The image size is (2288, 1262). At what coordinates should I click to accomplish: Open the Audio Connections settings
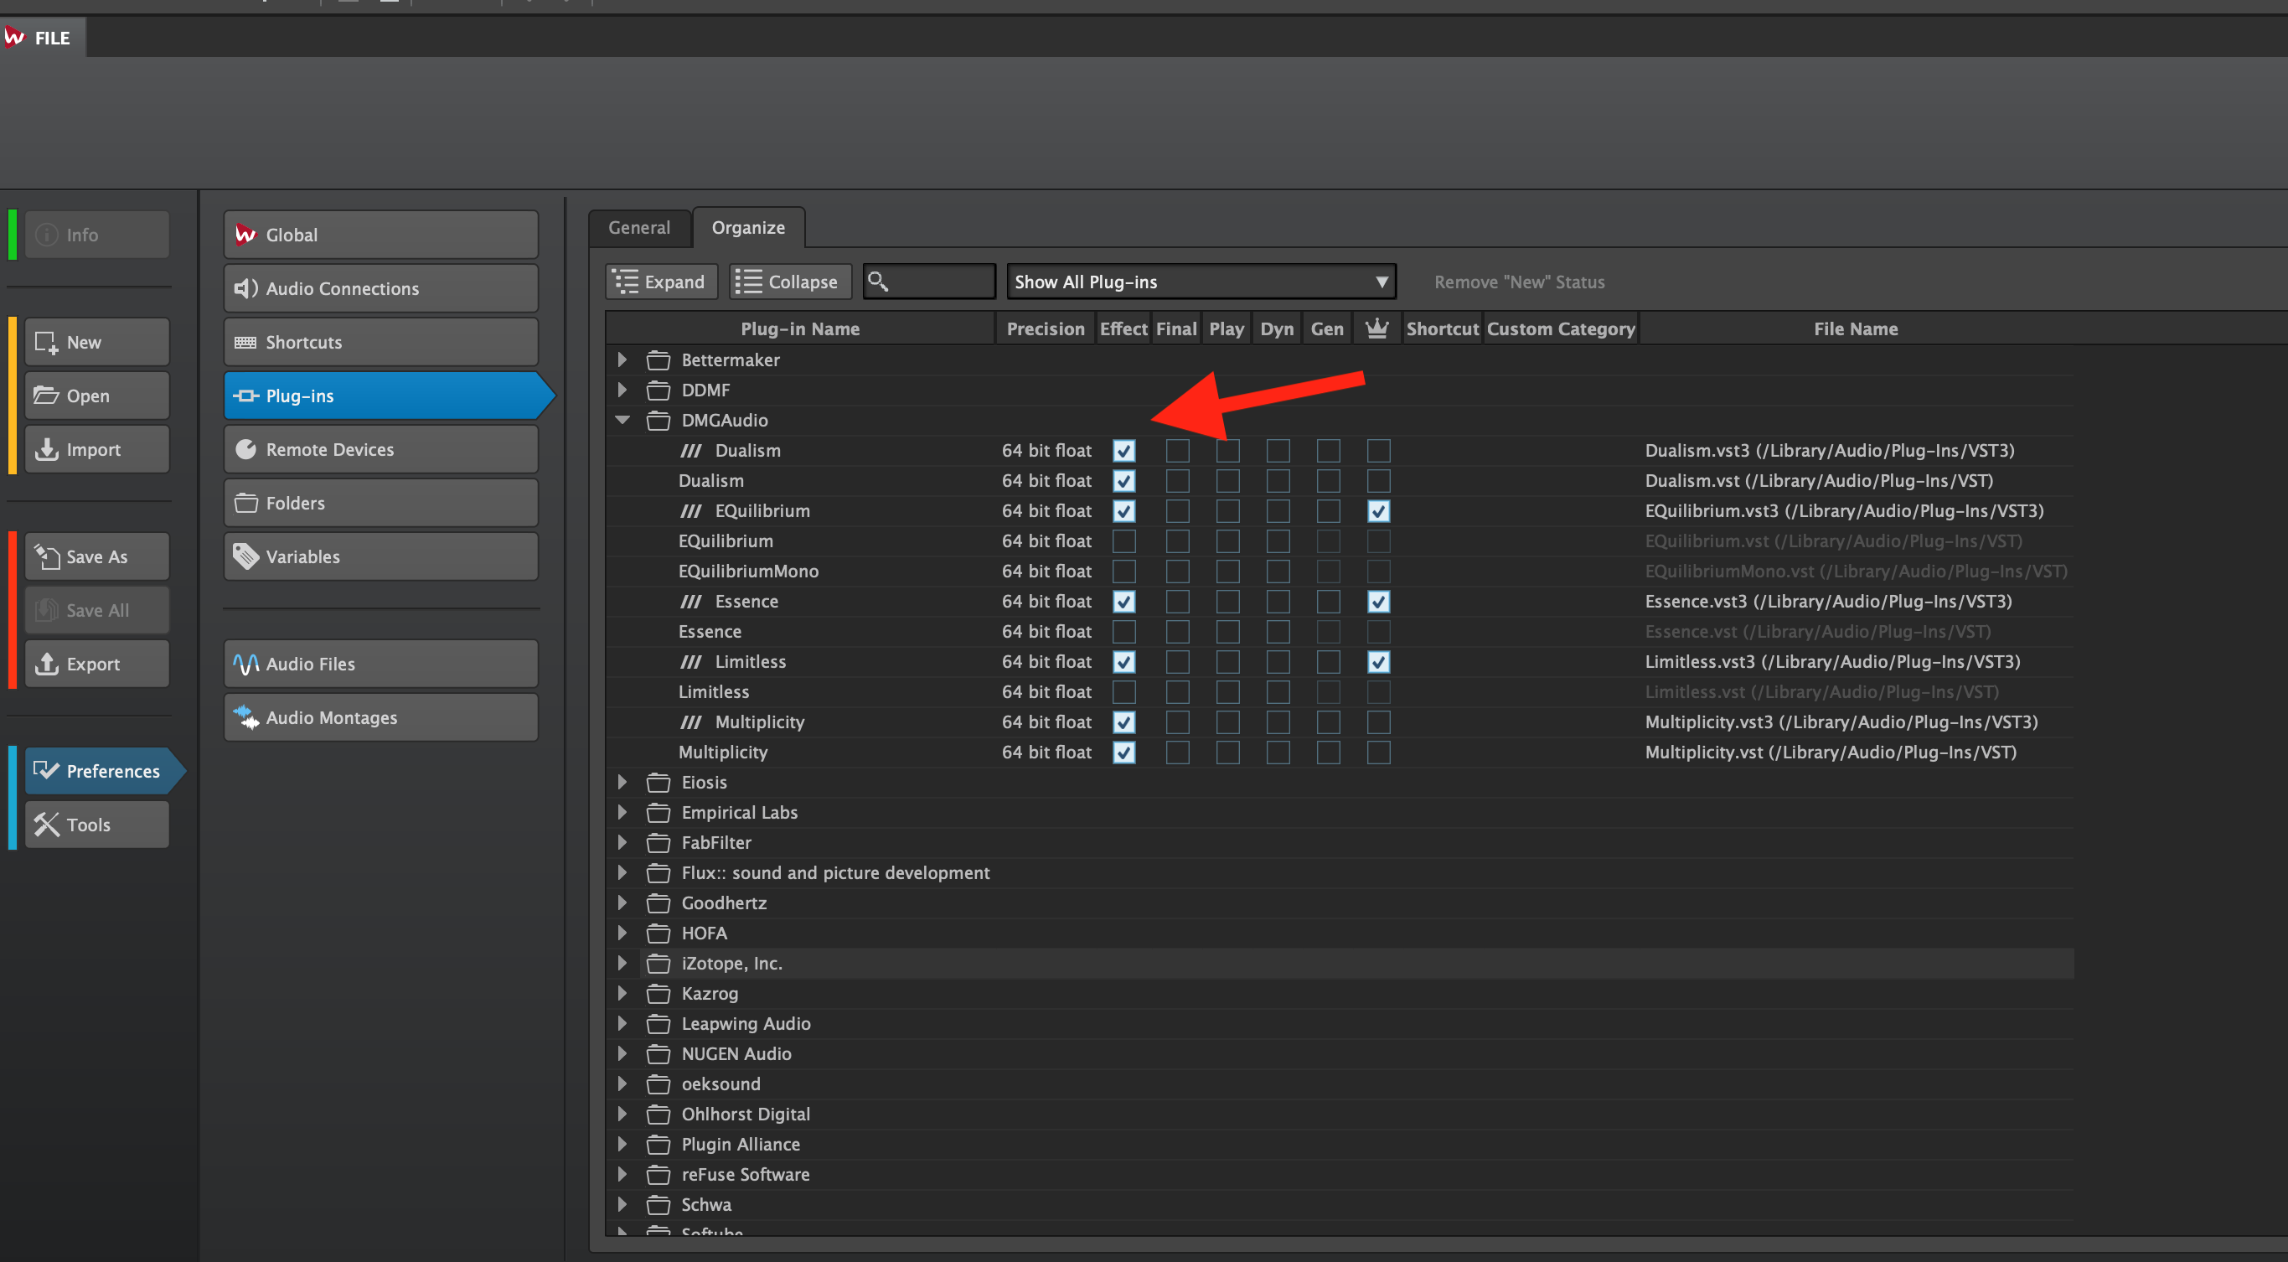pyautogui.click(x=380, y=287)
